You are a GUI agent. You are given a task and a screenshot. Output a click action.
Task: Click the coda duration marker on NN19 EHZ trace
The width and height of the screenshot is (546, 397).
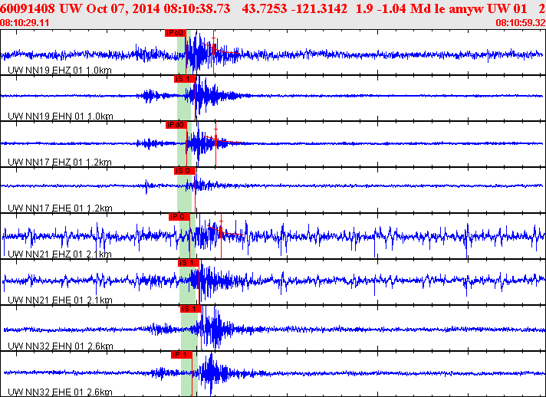coord(214,52)
